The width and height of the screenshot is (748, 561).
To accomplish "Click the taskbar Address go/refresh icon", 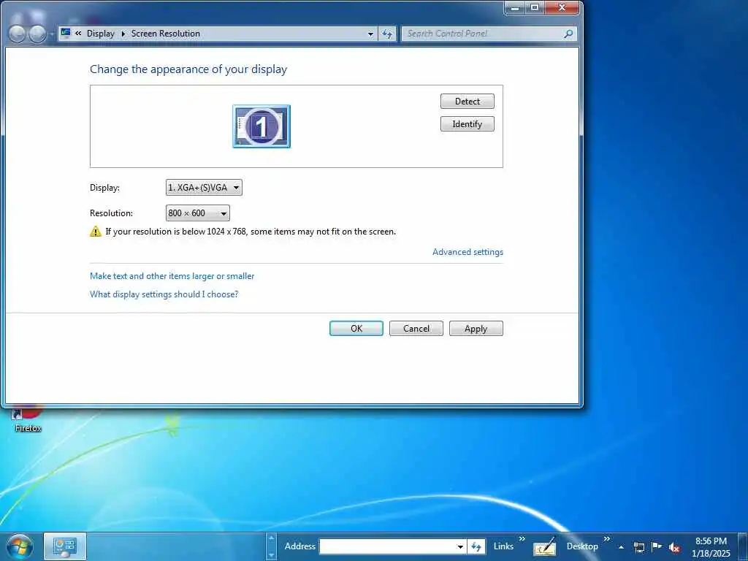I will pyautogui.click(x=476, y=546).
